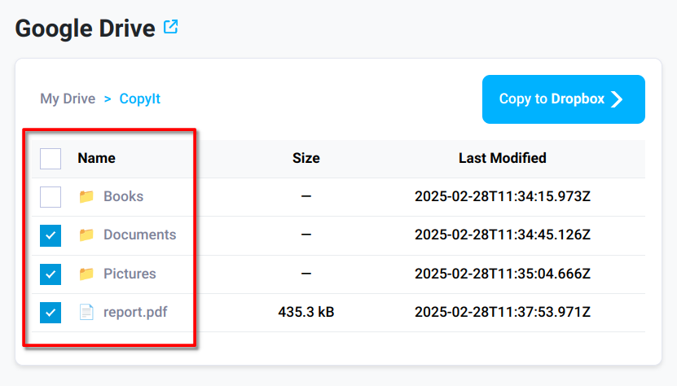Screen dimensions: 677x386
Task: Click the Google Drive heading
Action: 85,29
